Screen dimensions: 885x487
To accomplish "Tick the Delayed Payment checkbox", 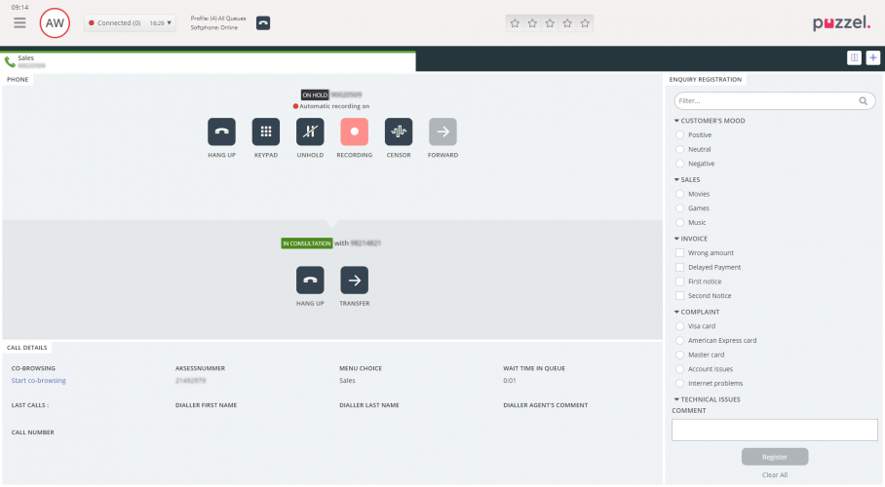I will [679, 267].
